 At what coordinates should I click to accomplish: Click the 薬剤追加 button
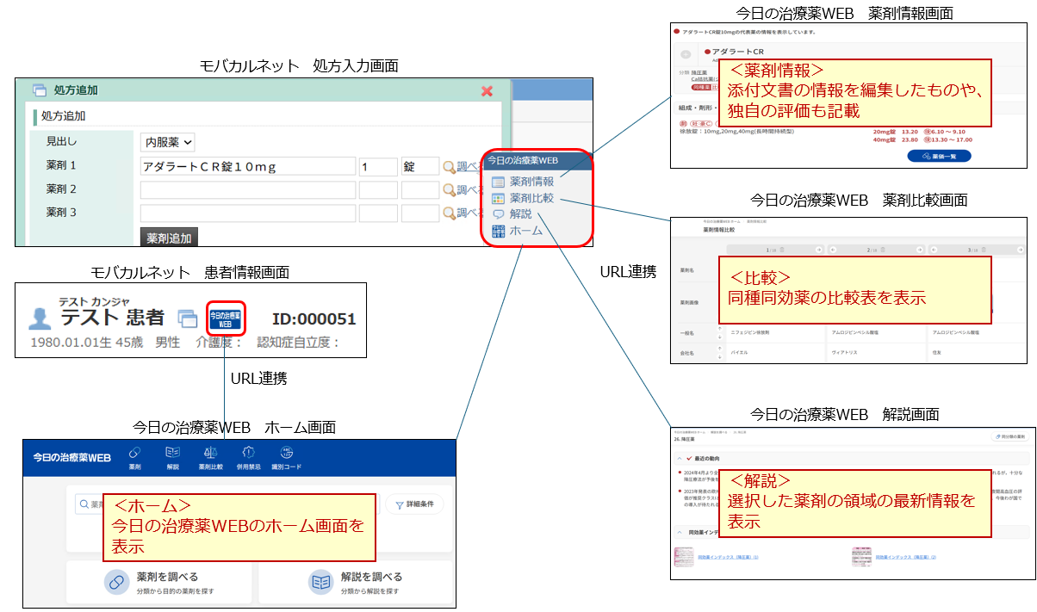coord(170,237)
